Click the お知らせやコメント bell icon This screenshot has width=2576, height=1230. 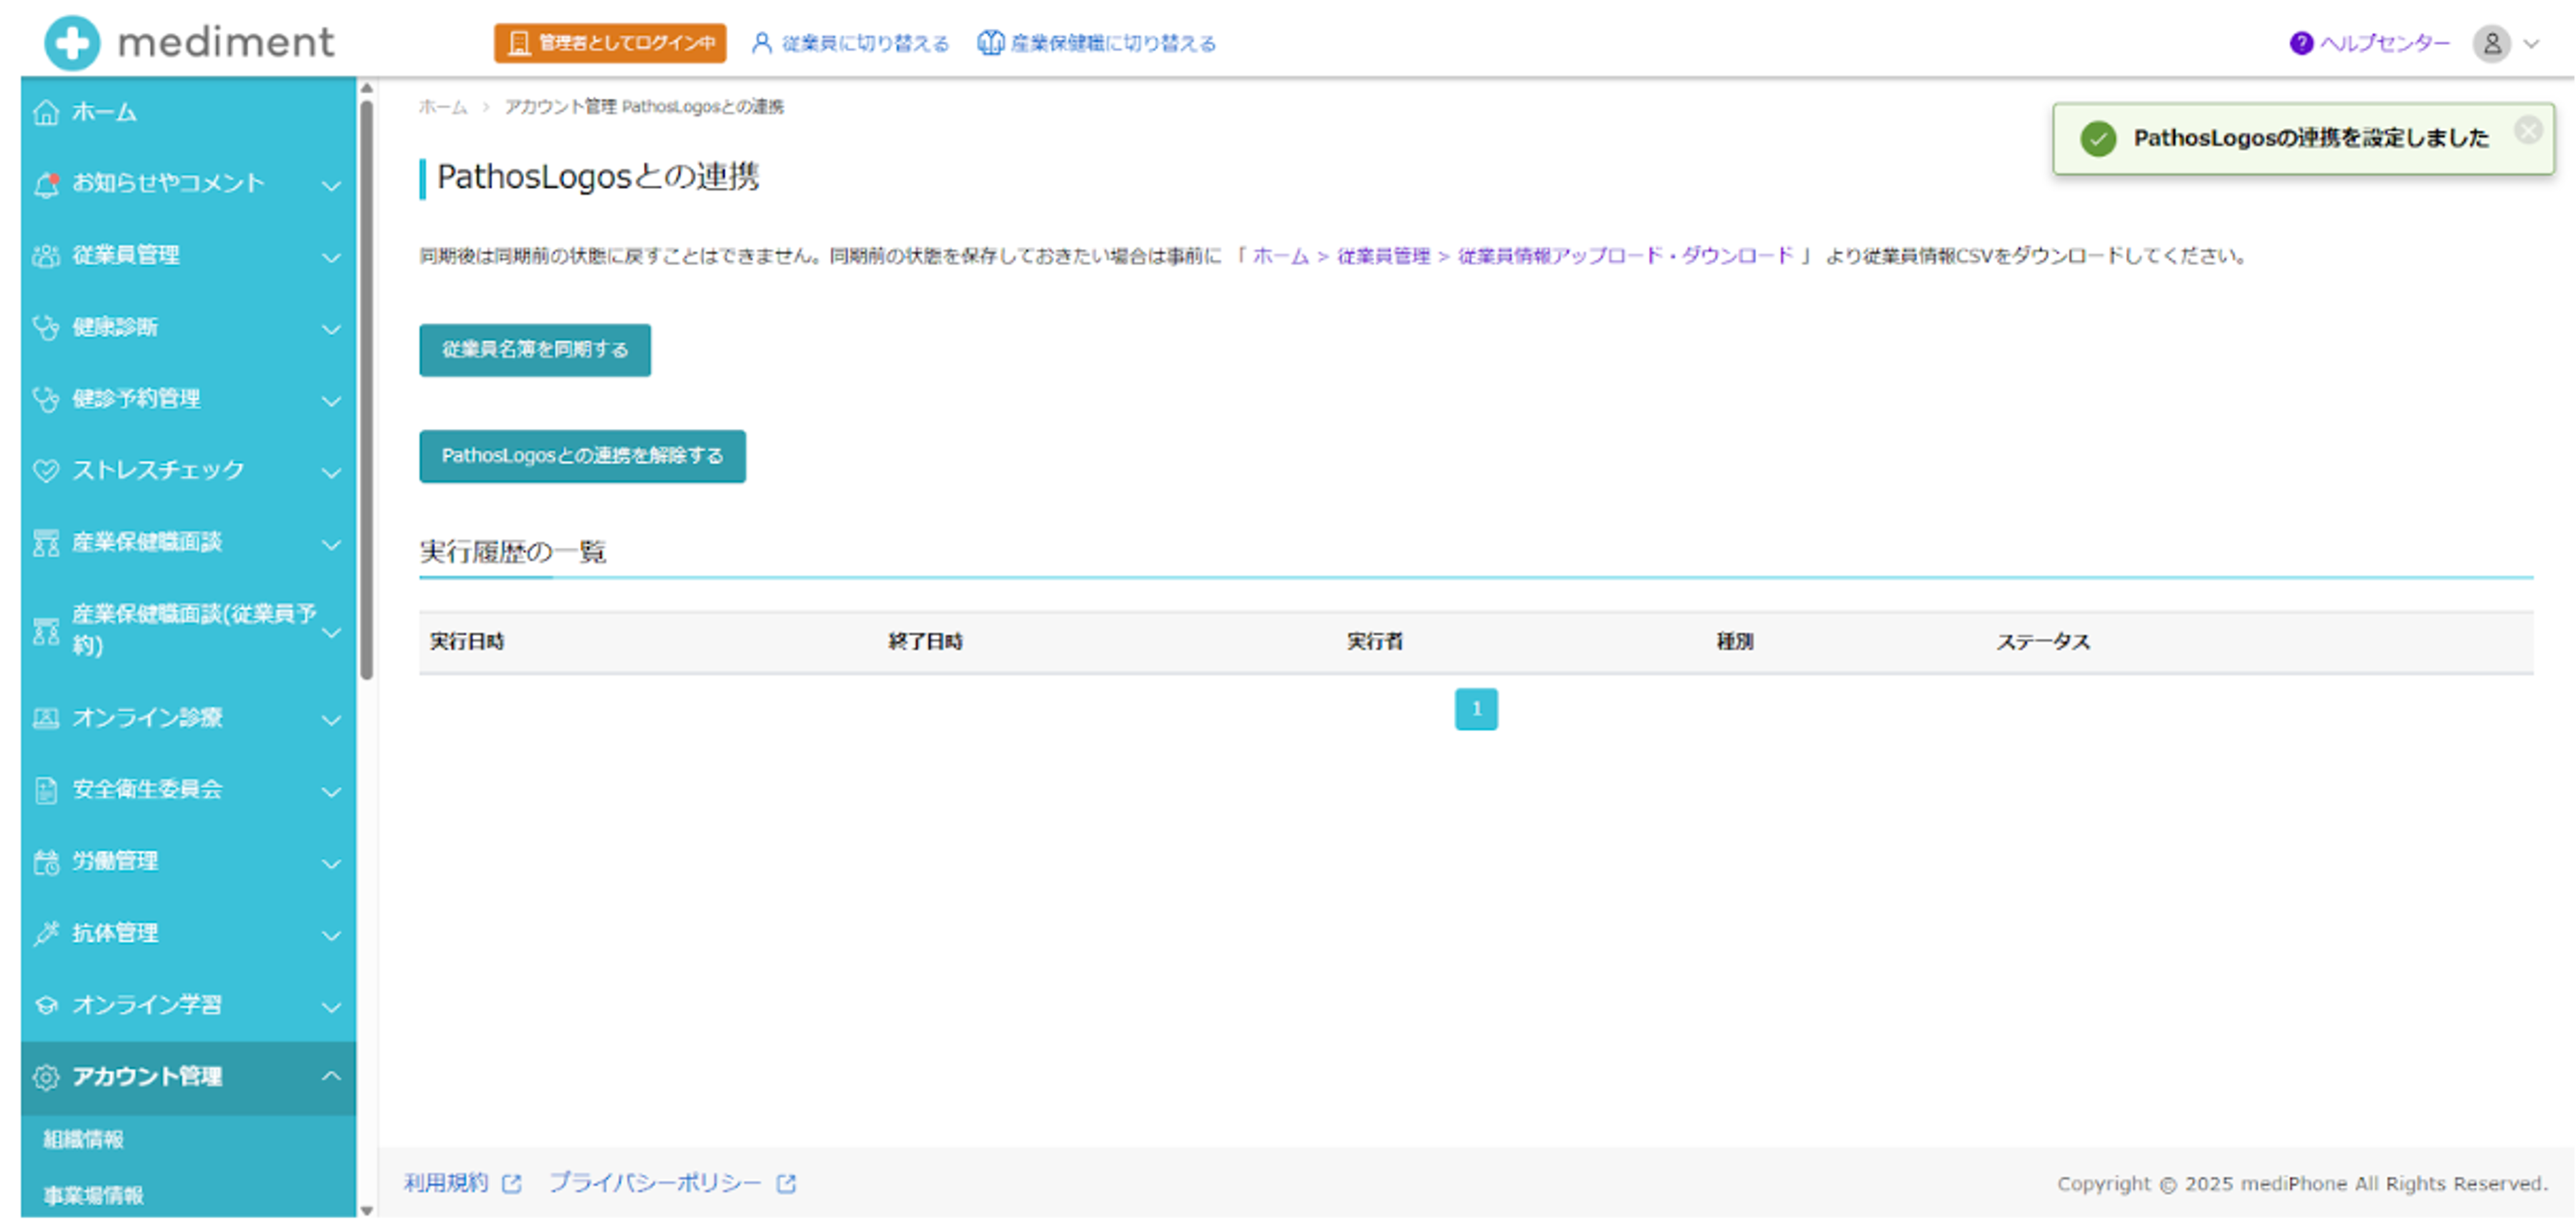46,184
